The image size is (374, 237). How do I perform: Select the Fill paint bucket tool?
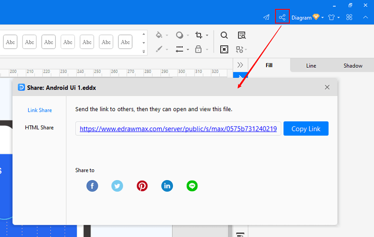pos(159,35)
